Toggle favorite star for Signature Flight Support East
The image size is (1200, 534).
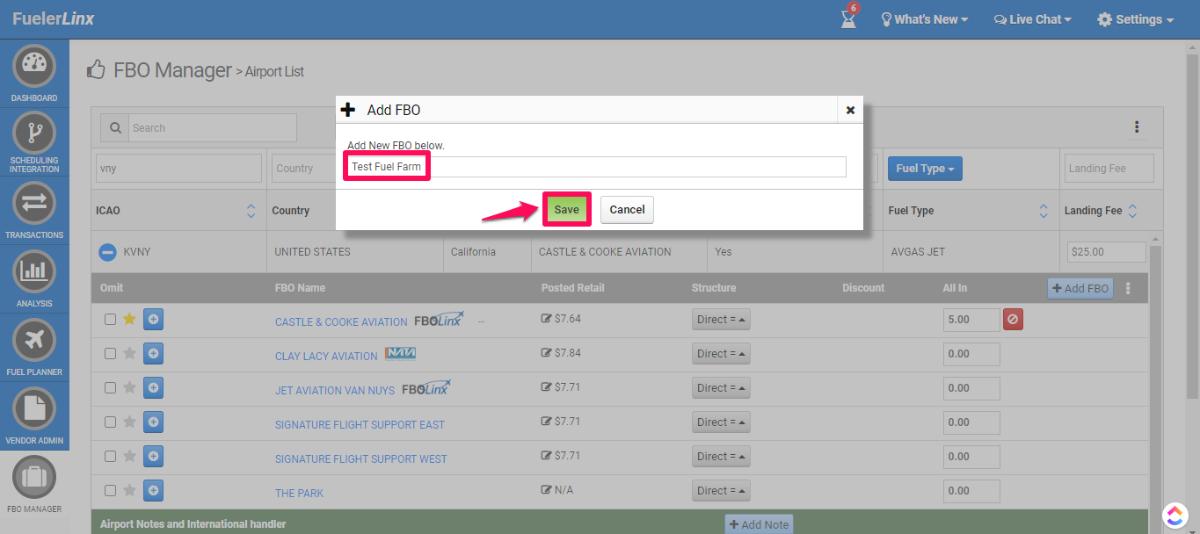[129, 422]
